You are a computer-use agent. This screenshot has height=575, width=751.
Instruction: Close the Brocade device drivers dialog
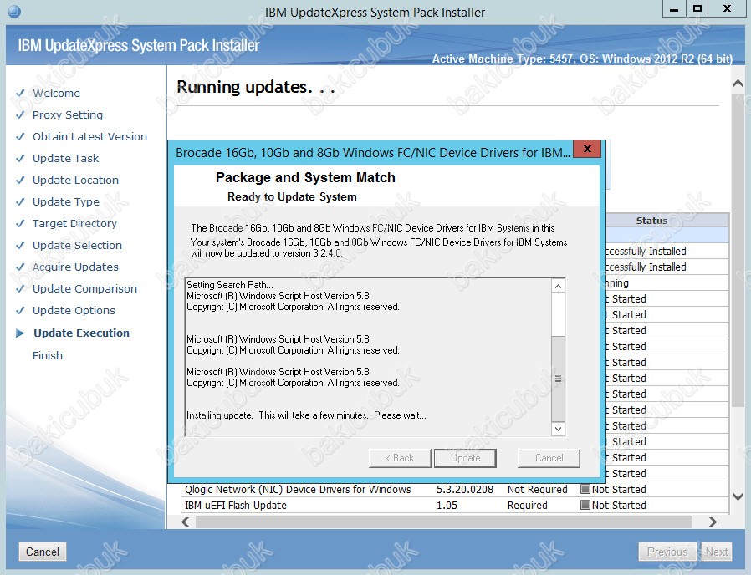(587, 149)
